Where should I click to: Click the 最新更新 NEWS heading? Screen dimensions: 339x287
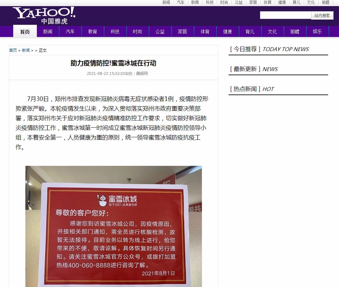pos(254,69)
